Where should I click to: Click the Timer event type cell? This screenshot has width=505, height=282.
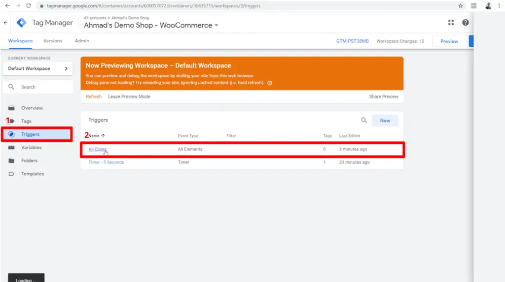(183, 162)
